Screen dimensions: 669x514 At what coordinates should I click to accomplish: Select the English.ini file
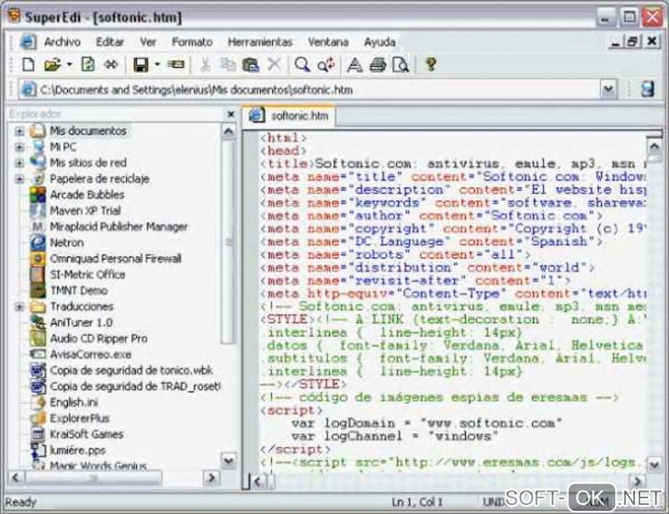coord(74,403)
